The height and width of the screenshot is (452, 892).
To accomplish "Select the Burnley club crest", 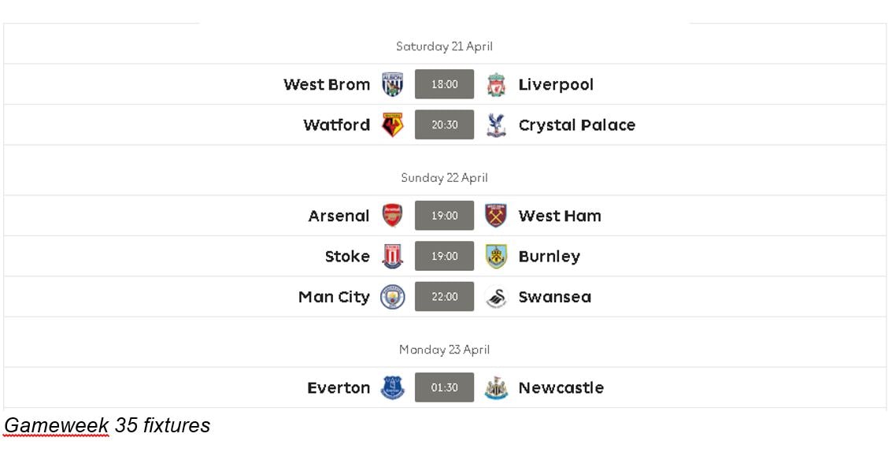I will coord(496,256).
